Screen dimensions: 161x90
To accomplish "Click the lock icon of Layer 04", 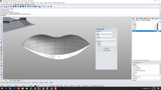I will click(156, 29).
